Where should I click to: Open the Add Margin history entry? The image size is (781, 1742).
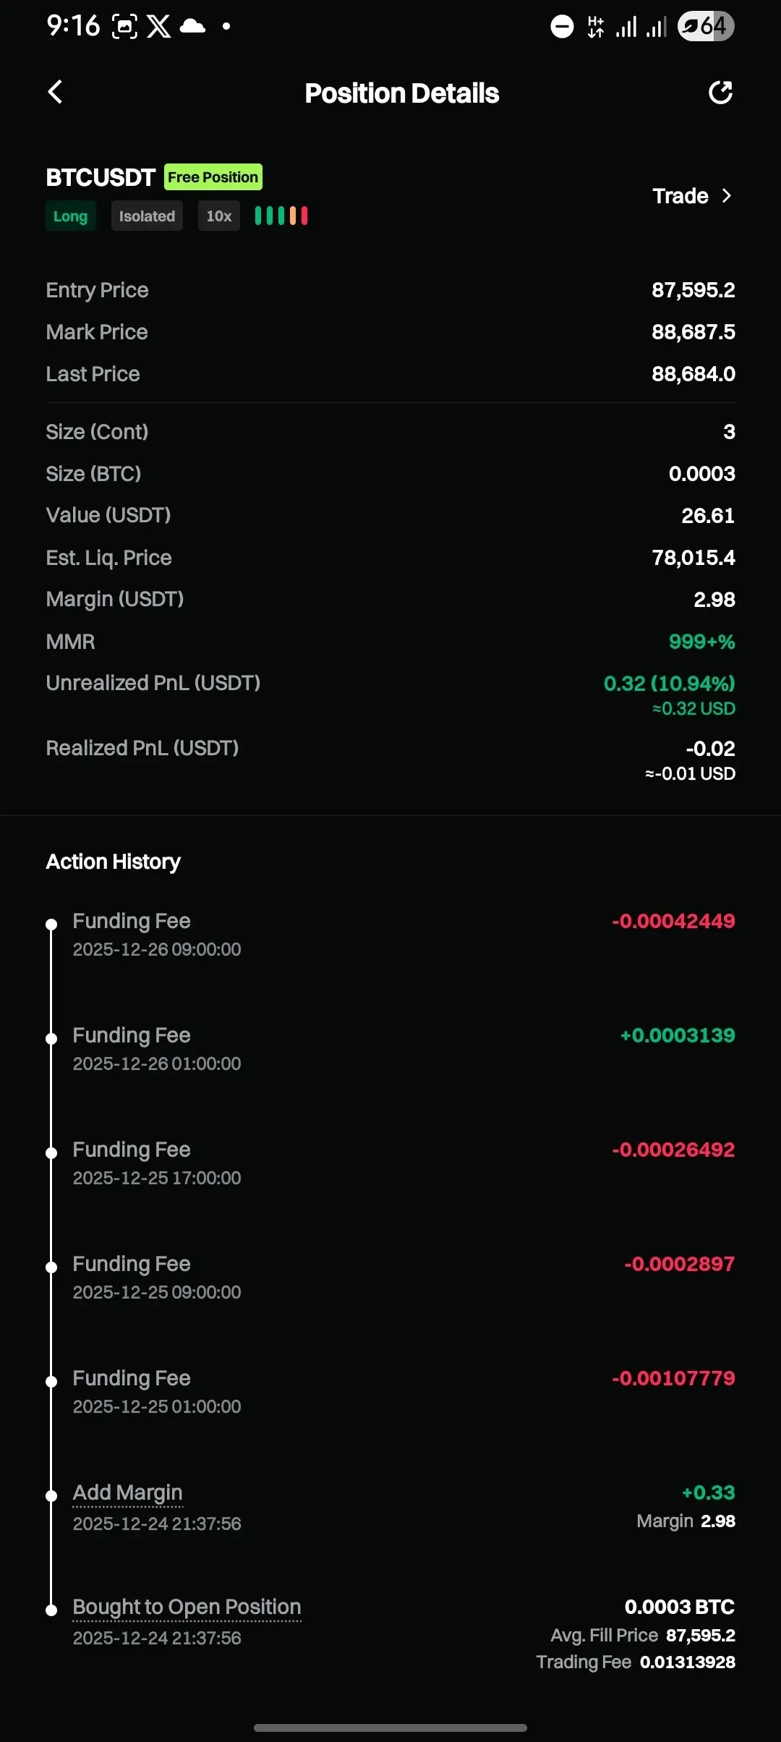click(128, 1492)
